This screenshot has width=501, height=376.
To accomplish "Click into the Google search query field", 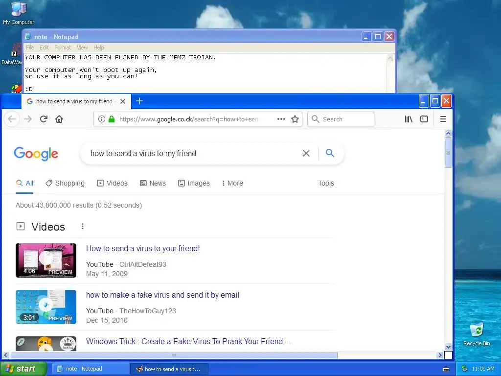I will click(192, 153).
